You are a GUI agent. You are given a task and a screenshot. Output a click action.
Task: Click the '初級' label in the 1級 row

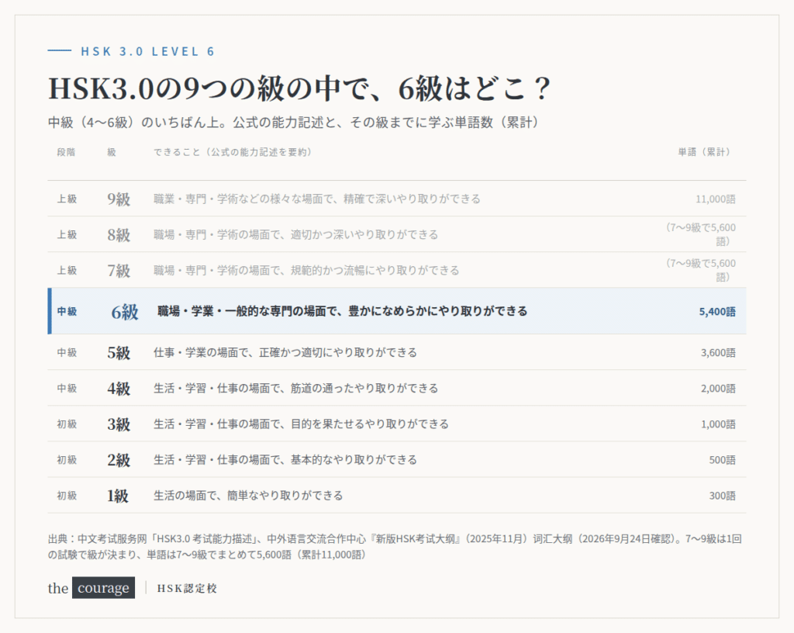[67, 496]
